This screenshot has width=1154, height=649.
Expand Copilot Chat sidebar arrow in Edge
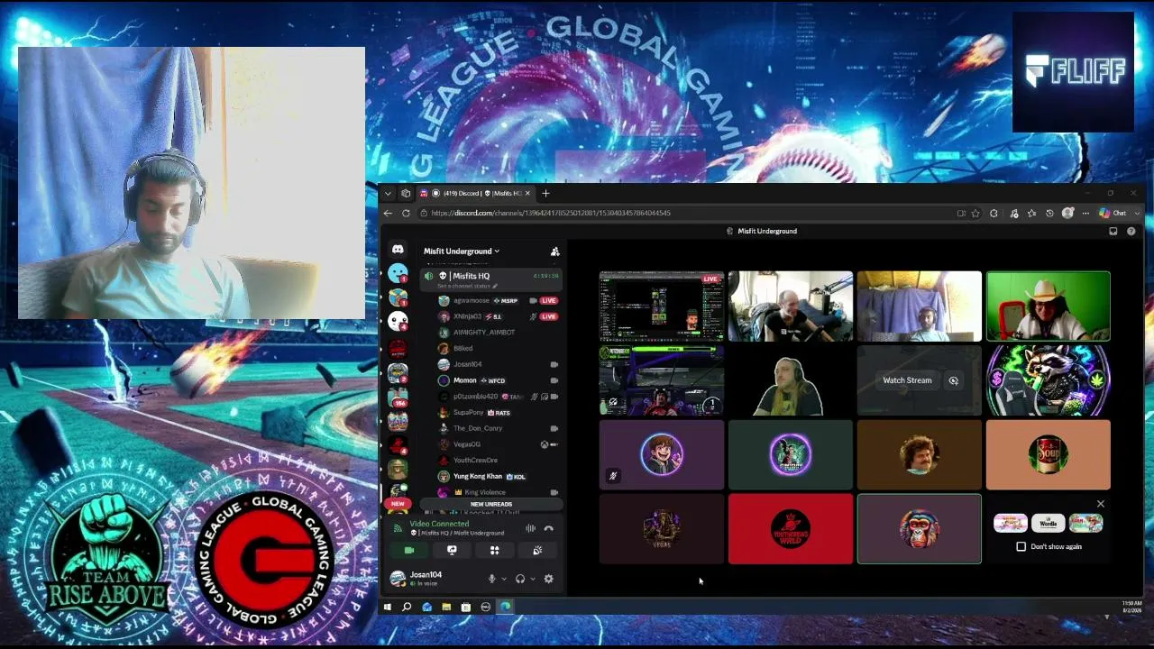1137,213
